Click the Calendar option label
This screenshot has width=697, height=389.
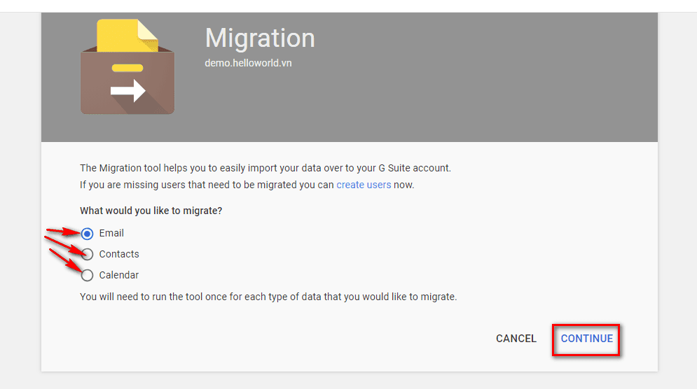119,276
